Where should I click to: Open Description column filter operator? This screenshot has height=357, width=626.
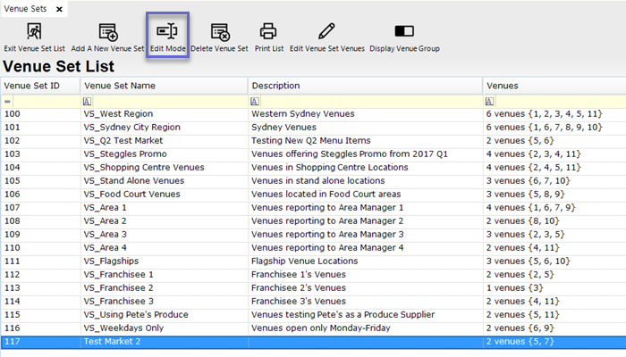tap(256, 102)
